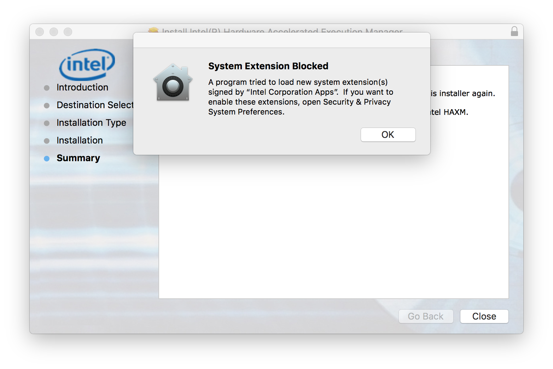Select the Installation Type step
This screenshot has width=553, height=369.
tap(91, 123)
